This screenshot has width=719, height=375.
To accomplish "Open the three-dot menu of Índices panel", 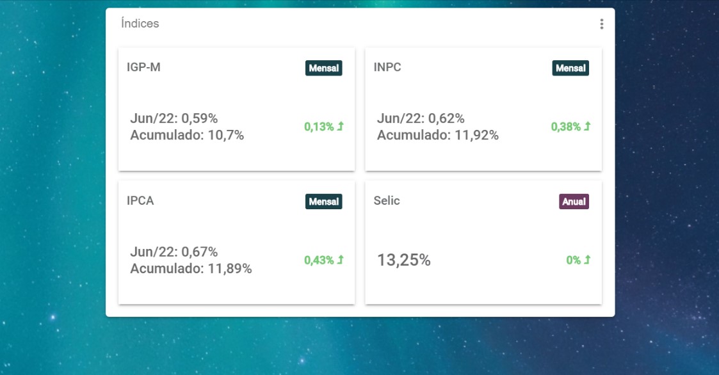I will [x=602, y=24].
